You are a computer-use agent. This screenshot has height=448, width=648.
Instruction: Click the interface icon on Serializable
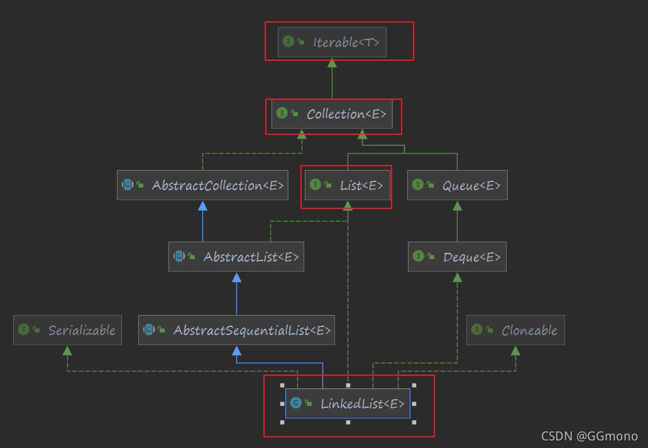[23, 330]
